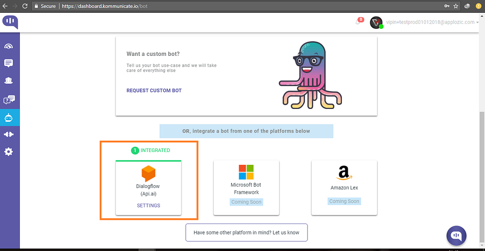The height and width of the screenshot is (251, 485).
Task: Click 'Coming Soon' under Microsoft Bot Framework
Action: [x=246, y=202]
